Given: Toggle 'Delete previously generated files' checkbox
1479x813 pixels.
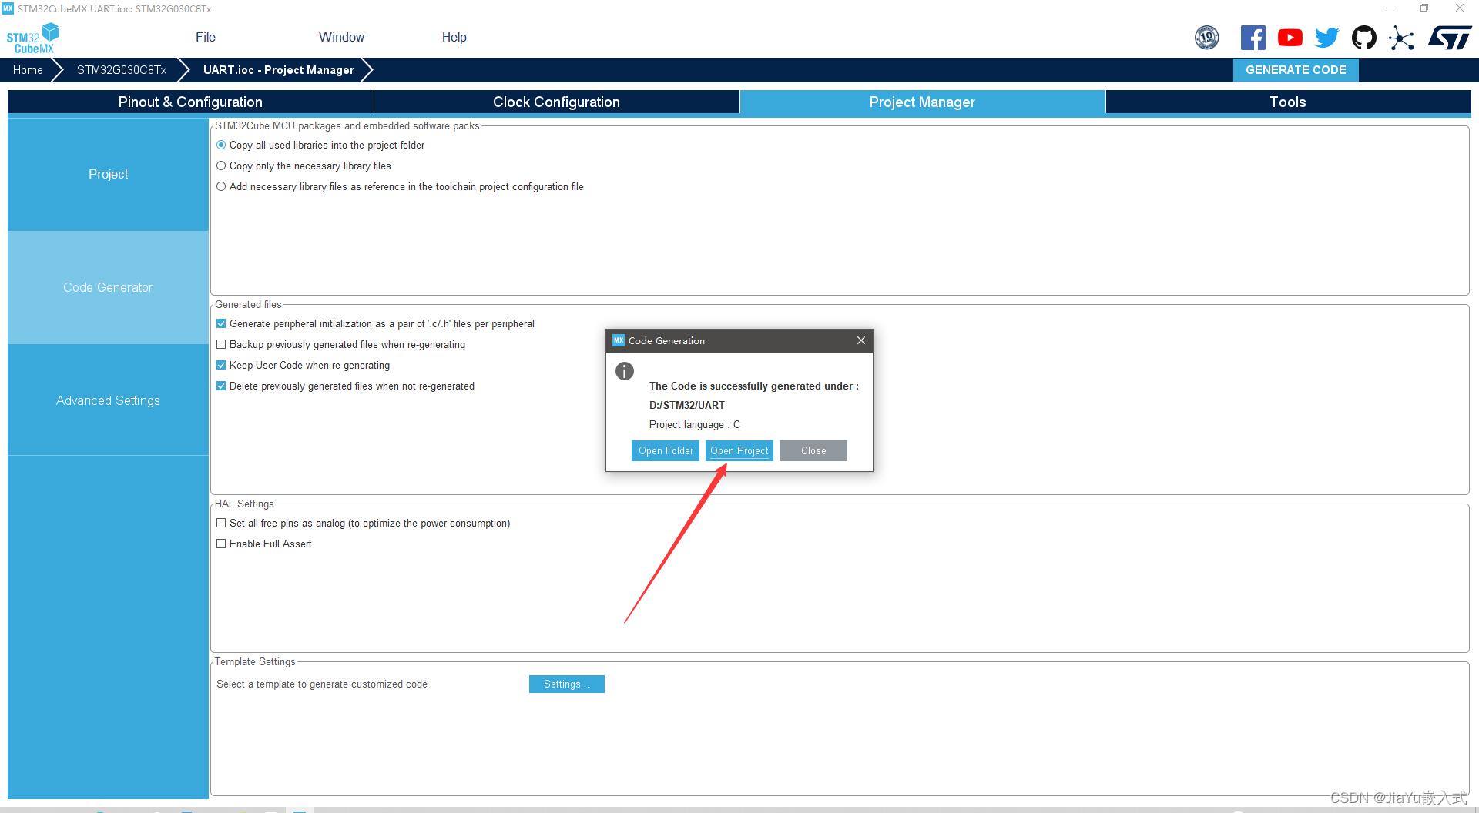Looking at the screenshot, I should (x=221, y=386).
